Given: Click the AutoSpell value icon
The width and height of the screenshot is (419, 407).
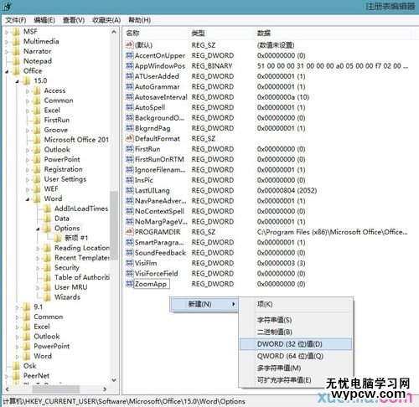Looking at the screenshot, I should [x=129, y=107].
